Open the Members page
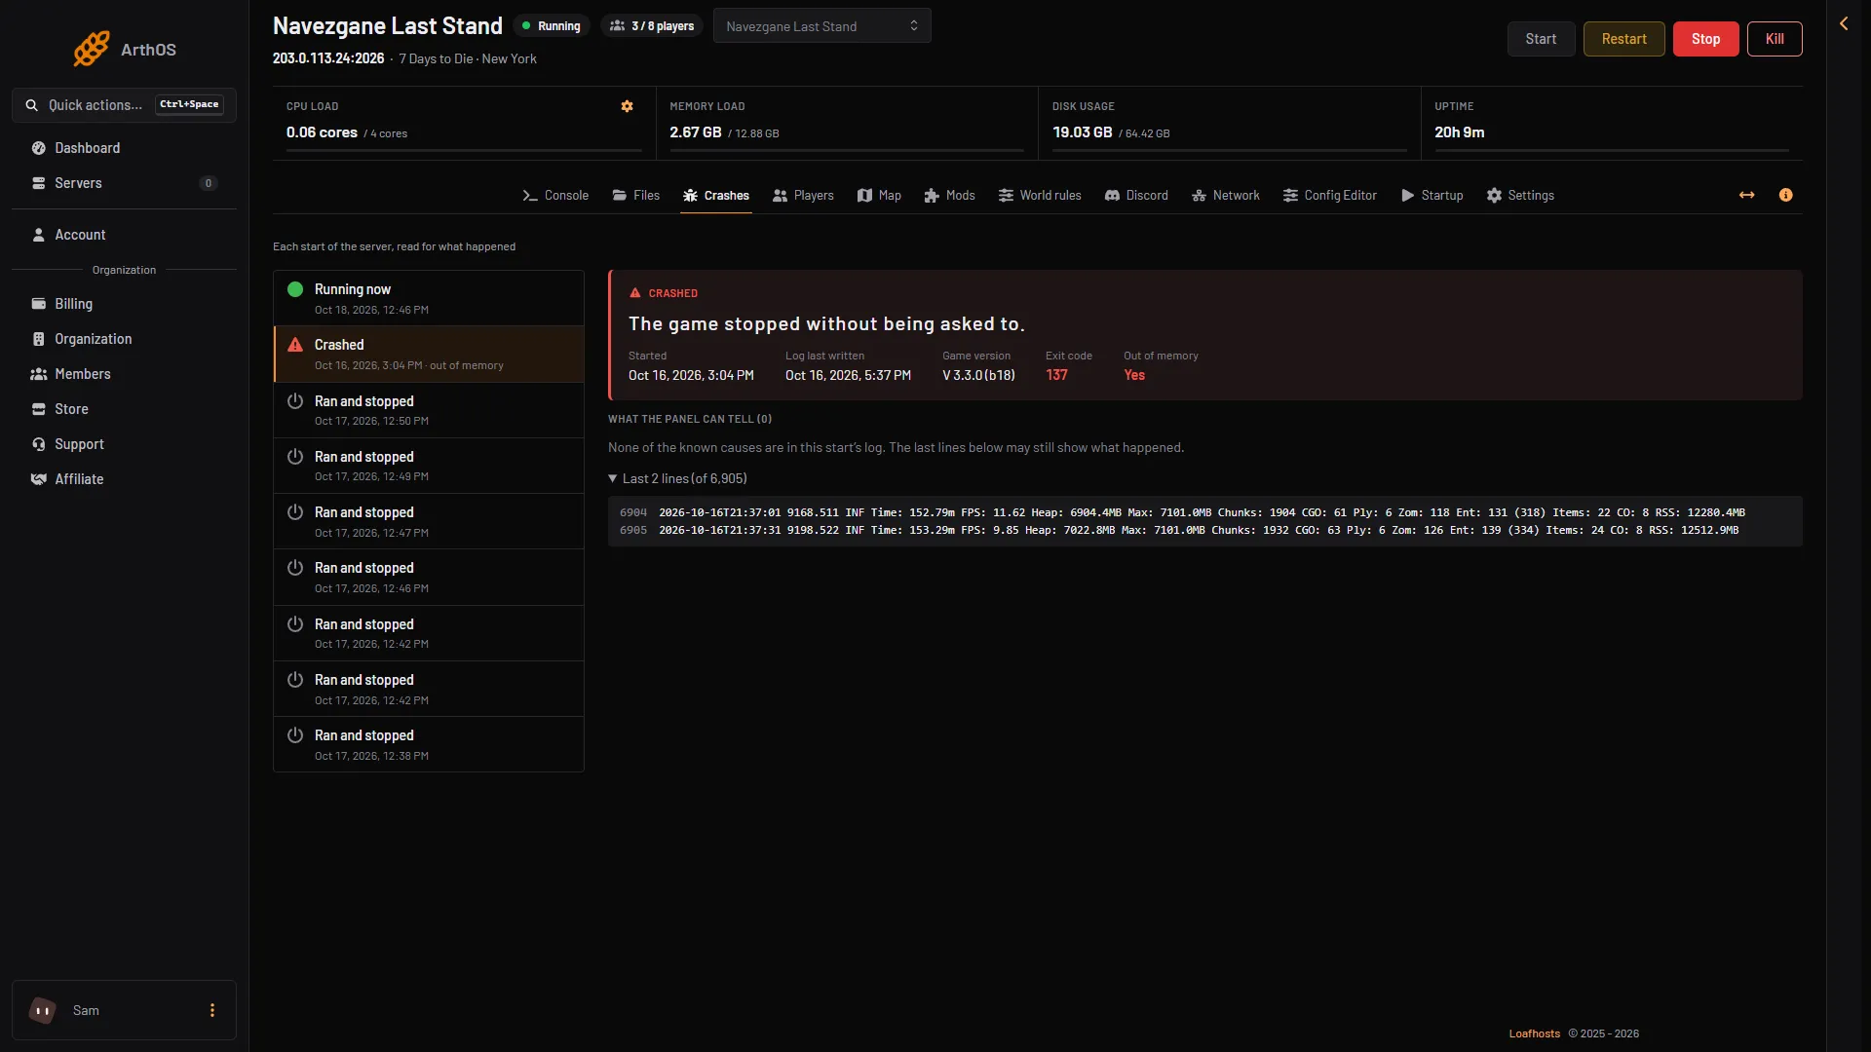The width and height of the screenshot is (1871, 1052). [x=124, y=374]
